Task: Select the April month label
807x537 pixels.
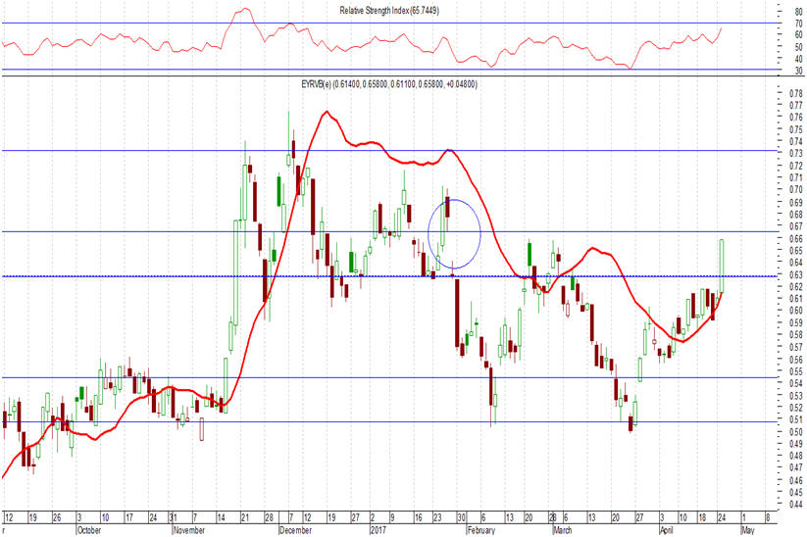Action: click(667, 530)
